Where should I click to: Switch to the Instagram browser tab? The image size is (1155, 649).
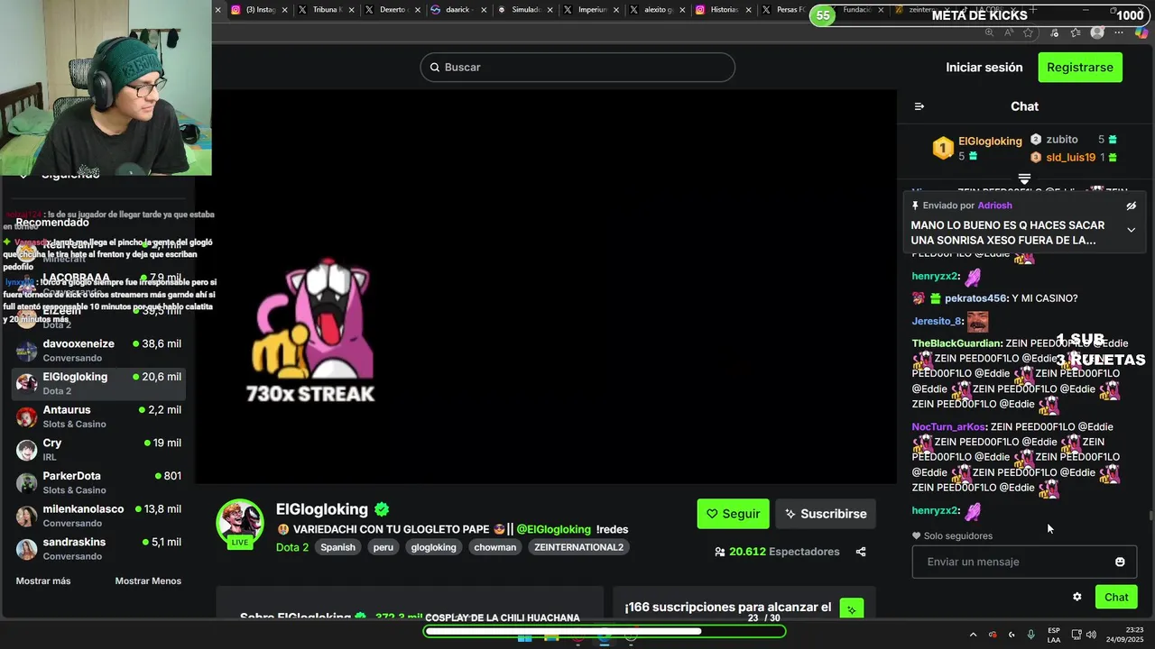pyautogui.click(x=259, y=10)
